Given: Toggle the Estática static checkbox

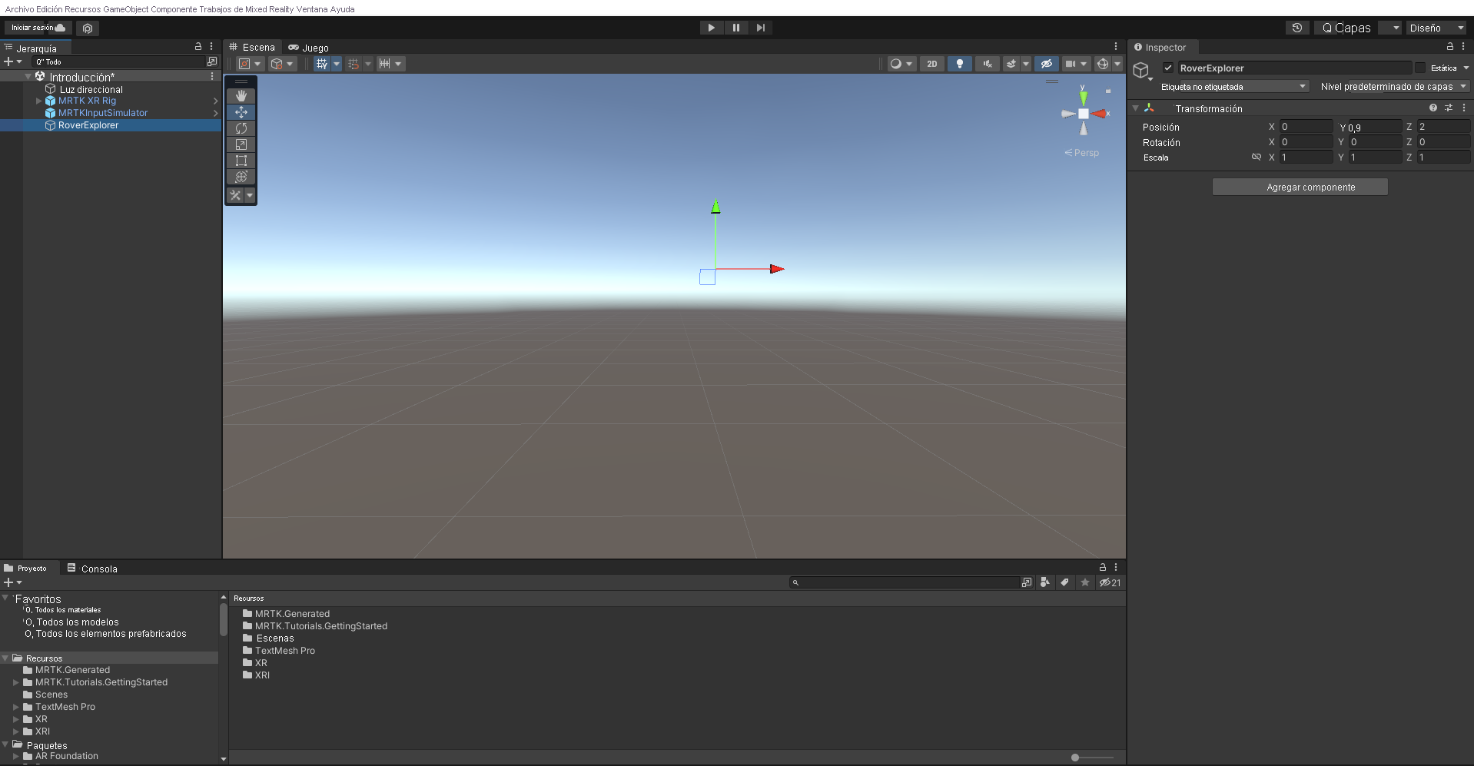Looking at the screenshot, I should 1420,68.
